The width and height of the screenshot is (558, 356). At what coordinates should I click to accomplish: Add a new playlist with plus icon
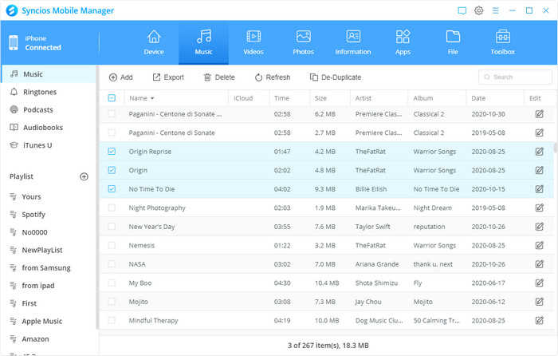pos(84,176)
